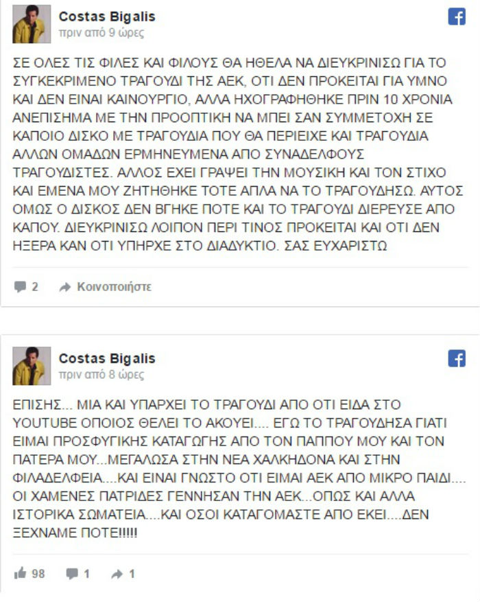Click the 98 likes count
Screen dimensions: 480x602
click(38, 574)
